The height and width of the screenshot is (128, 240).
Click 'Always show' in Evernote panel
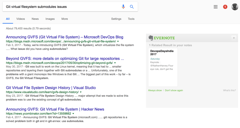(155, 90)
